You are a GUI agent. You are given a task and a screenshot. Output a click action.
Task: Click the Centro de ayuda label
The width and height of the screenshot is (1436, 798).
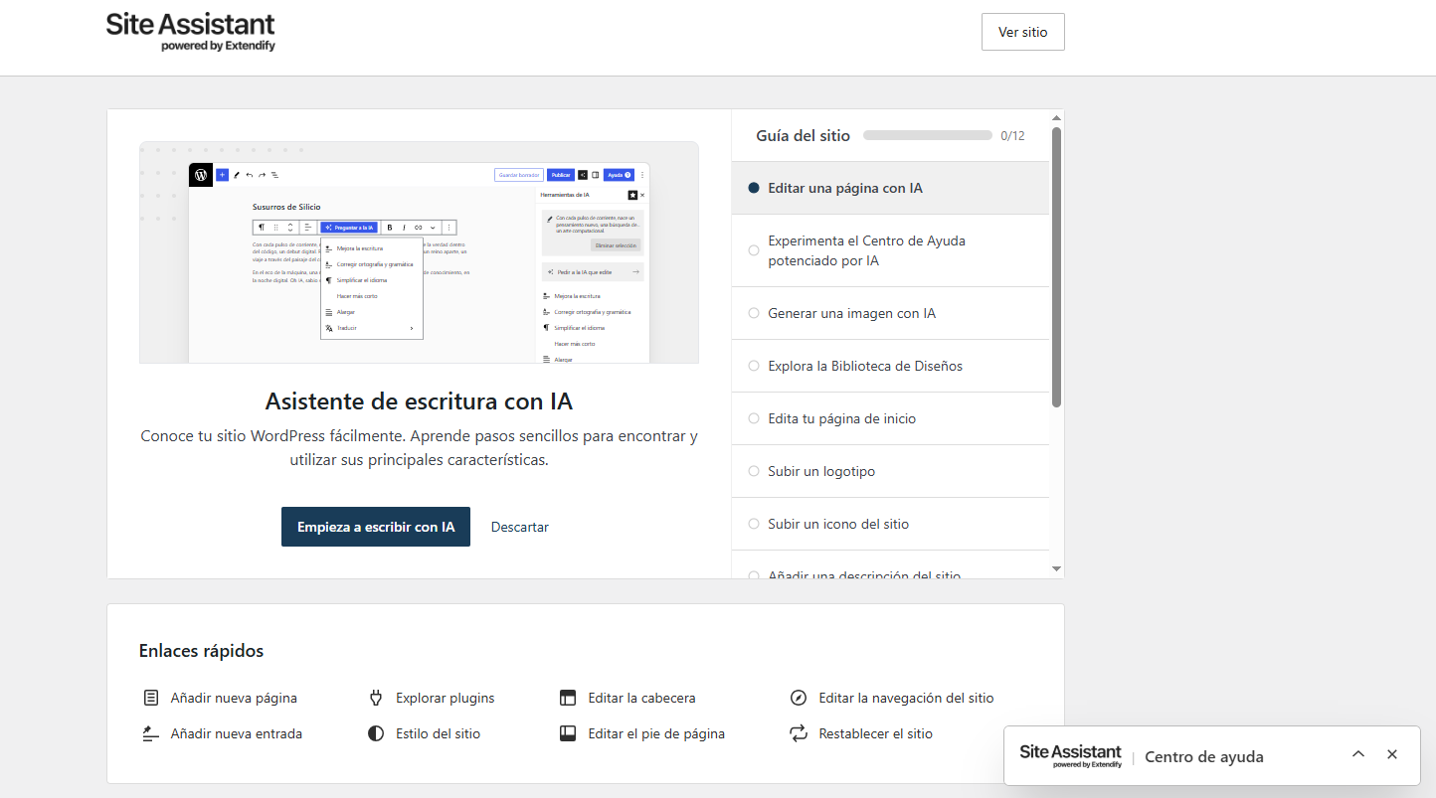1204,757
